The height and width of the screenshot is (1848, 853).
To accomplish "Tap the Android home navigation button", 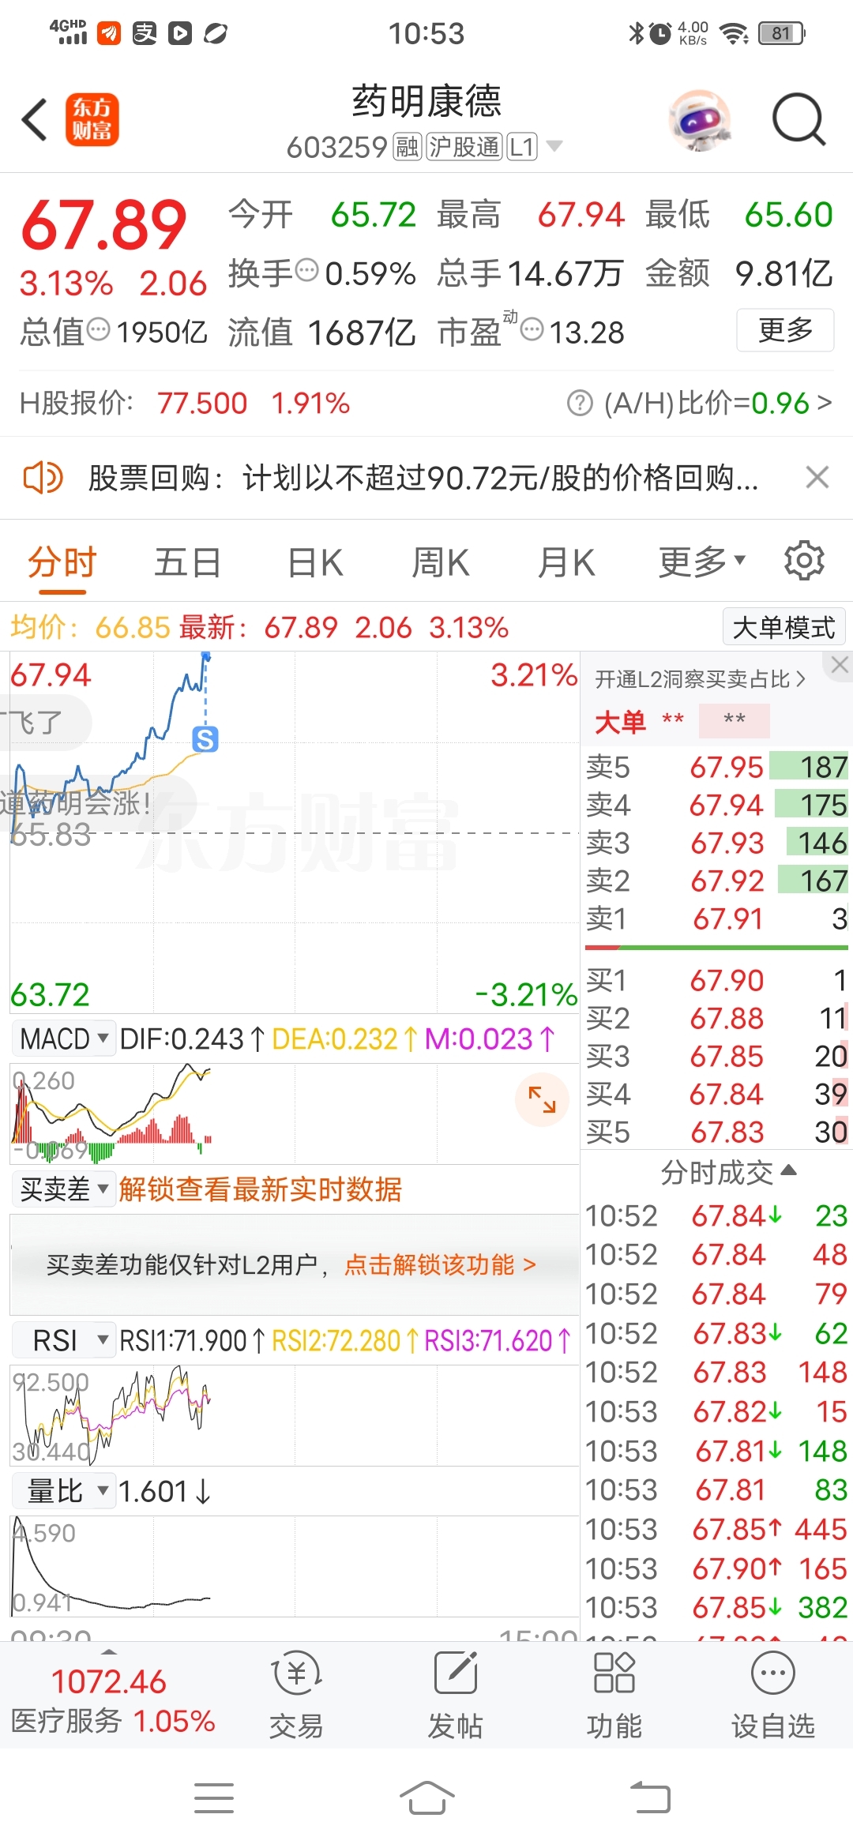I will (426, 1798).
